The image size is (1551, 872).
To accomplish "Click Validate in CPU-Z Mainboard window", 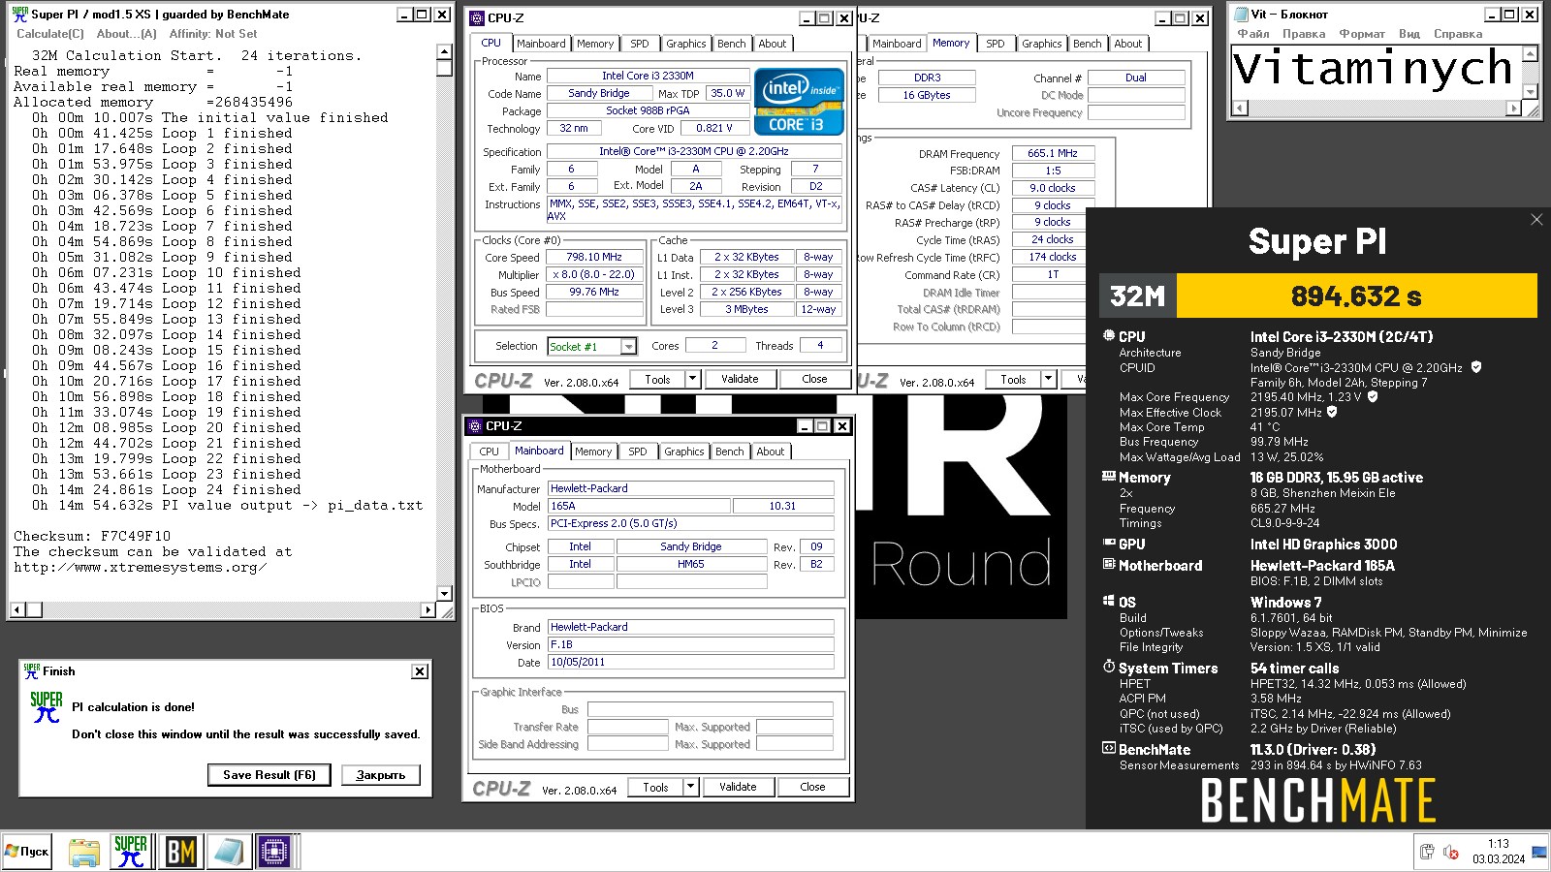I will click(x=738, y=787).
